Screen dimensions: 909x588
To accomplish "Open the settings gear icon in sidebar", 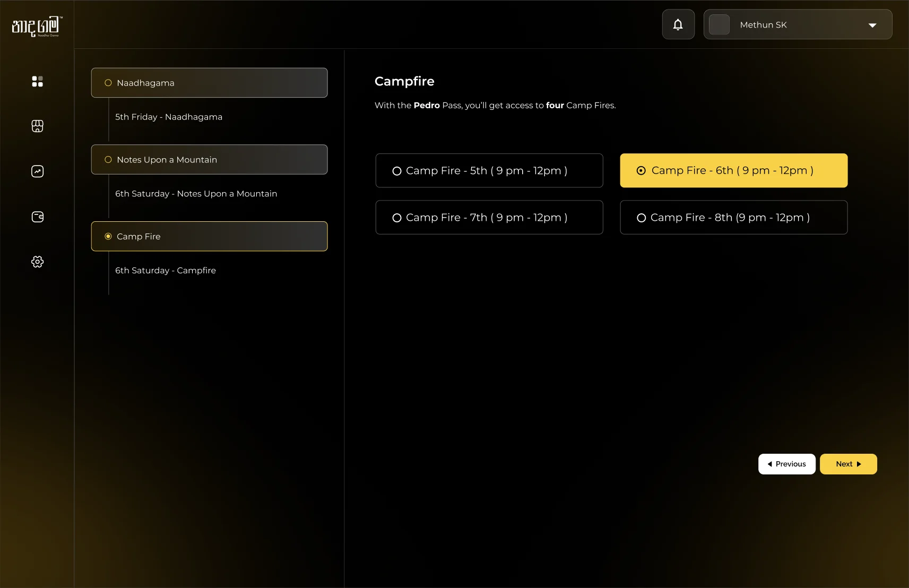I will (37, 262).
